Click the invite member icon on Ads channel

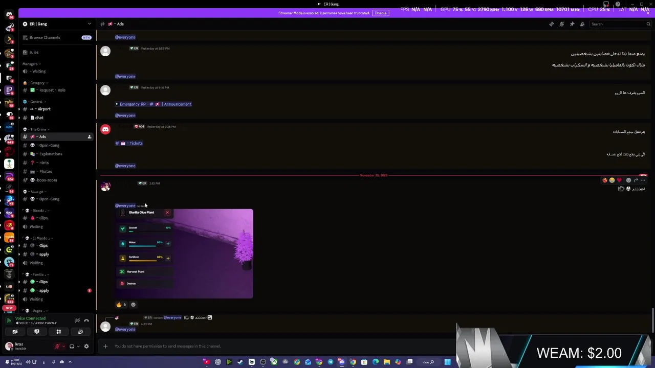click(x=89, y=137)
